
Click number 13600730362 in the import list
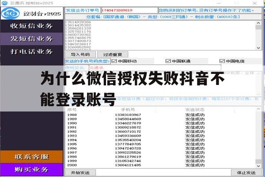click(x=78, y=35)
